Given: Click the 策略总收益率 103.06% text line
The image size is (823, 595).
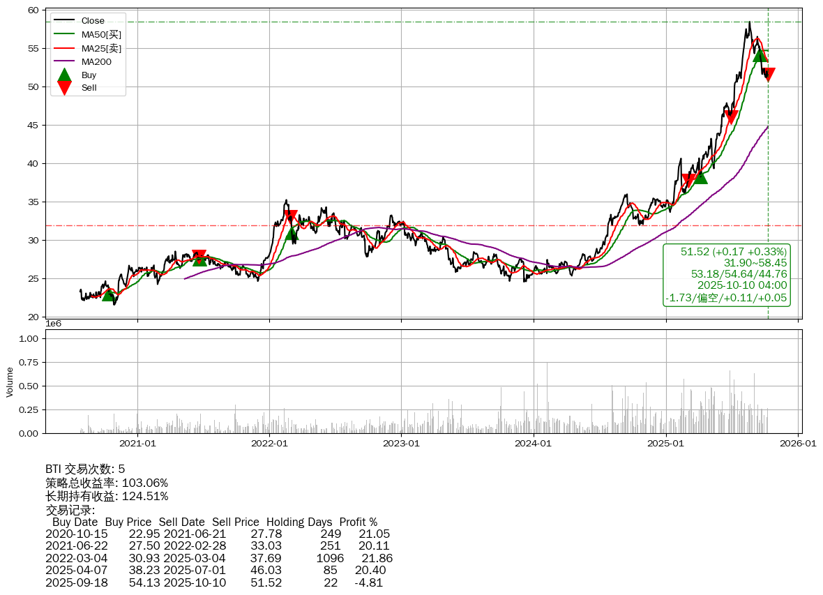Looking at the screenshot, I should 107,483.
